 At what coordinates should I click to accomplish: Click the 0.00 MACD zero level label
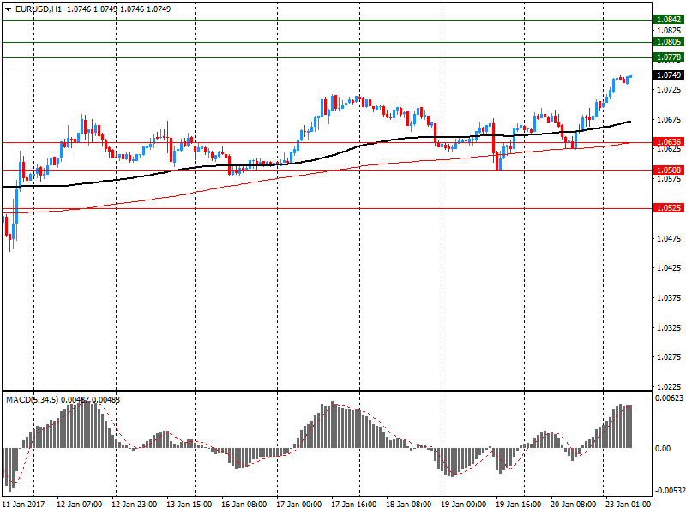pyautogui.click(x=663, y=449)
